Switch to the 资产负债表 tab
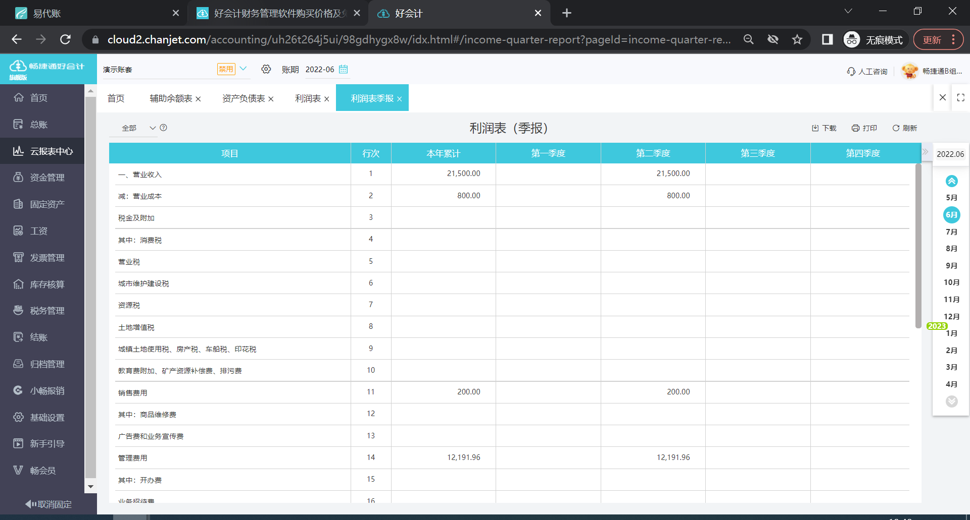This screenshot has width=970, height=520. click(243, 98)
